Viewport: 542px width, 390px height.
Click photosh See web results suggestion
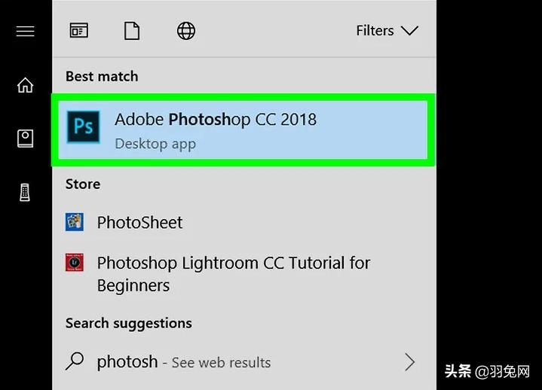[x=243, y=362]
